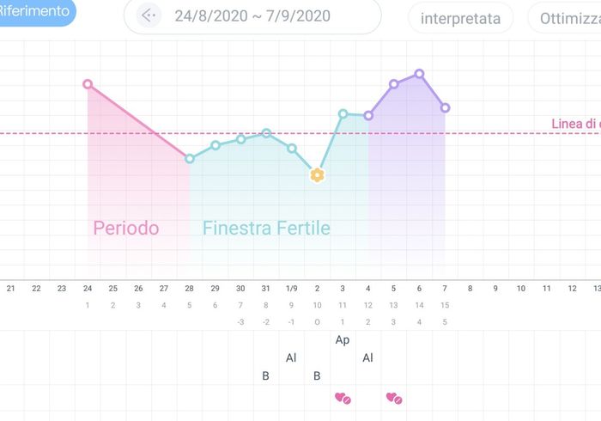Click the Finestra Fertile region label

[x=266, y=228]
